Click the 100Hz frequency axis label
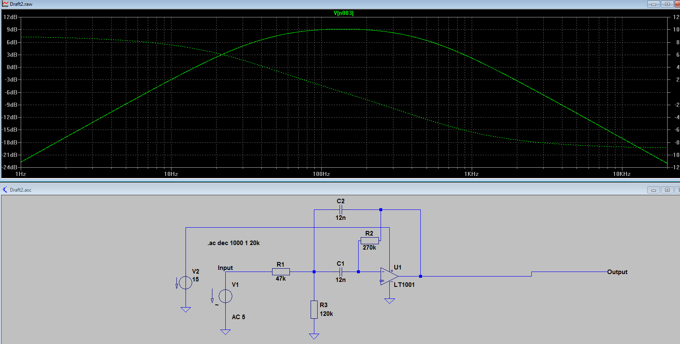The width and height of the screenshot is (680, 344). pos(321,174)
